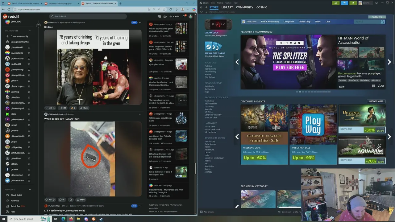Screen dimensions: 395x222
Task: Favorite the r/gaming community star
Action: coord(29,92)
